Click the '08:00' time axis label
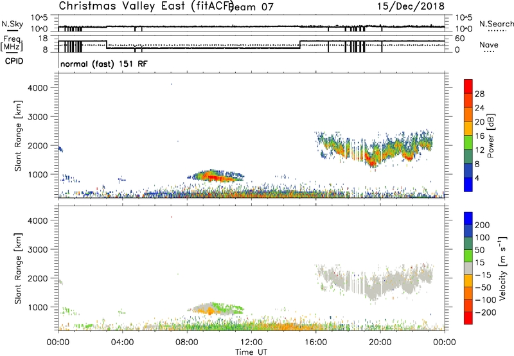Screen dimensions: 514x356 187,343
